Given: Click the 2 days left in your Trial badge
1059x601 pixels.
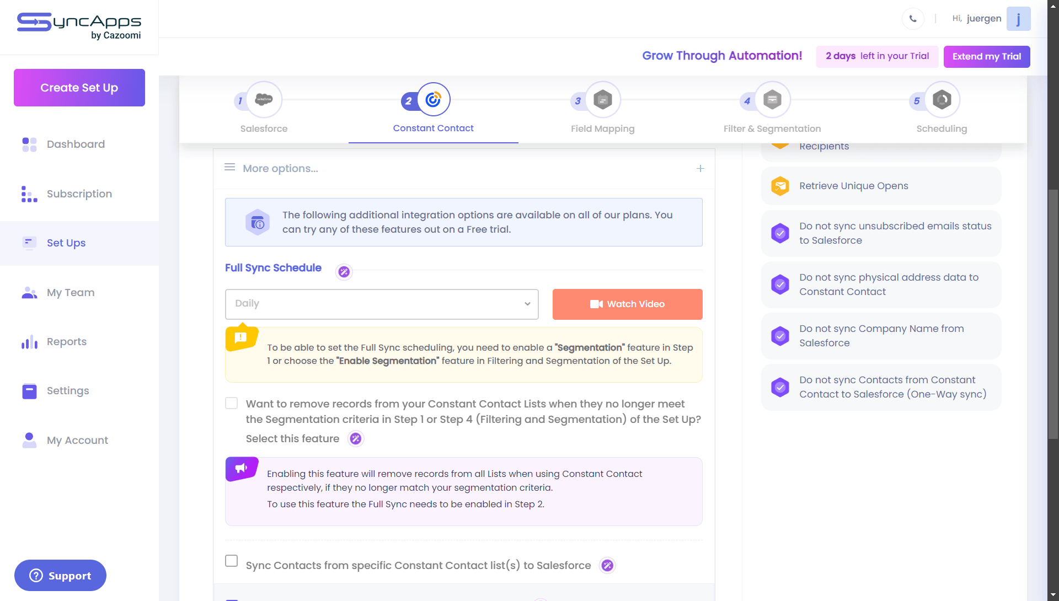Looking at the screenshot, I should point(877,57).
